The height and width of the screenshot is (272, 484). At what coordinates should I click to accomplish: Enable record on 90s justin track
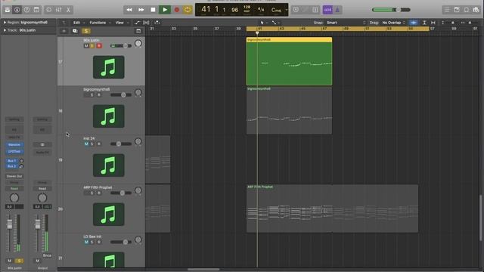point(99,45)
